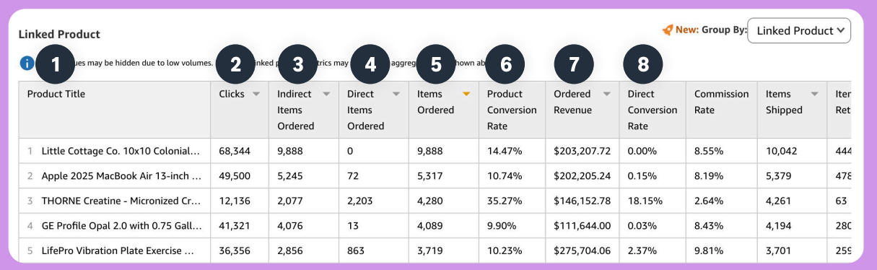Select the 18.15% direct conversion cell

tap(653, 201)
